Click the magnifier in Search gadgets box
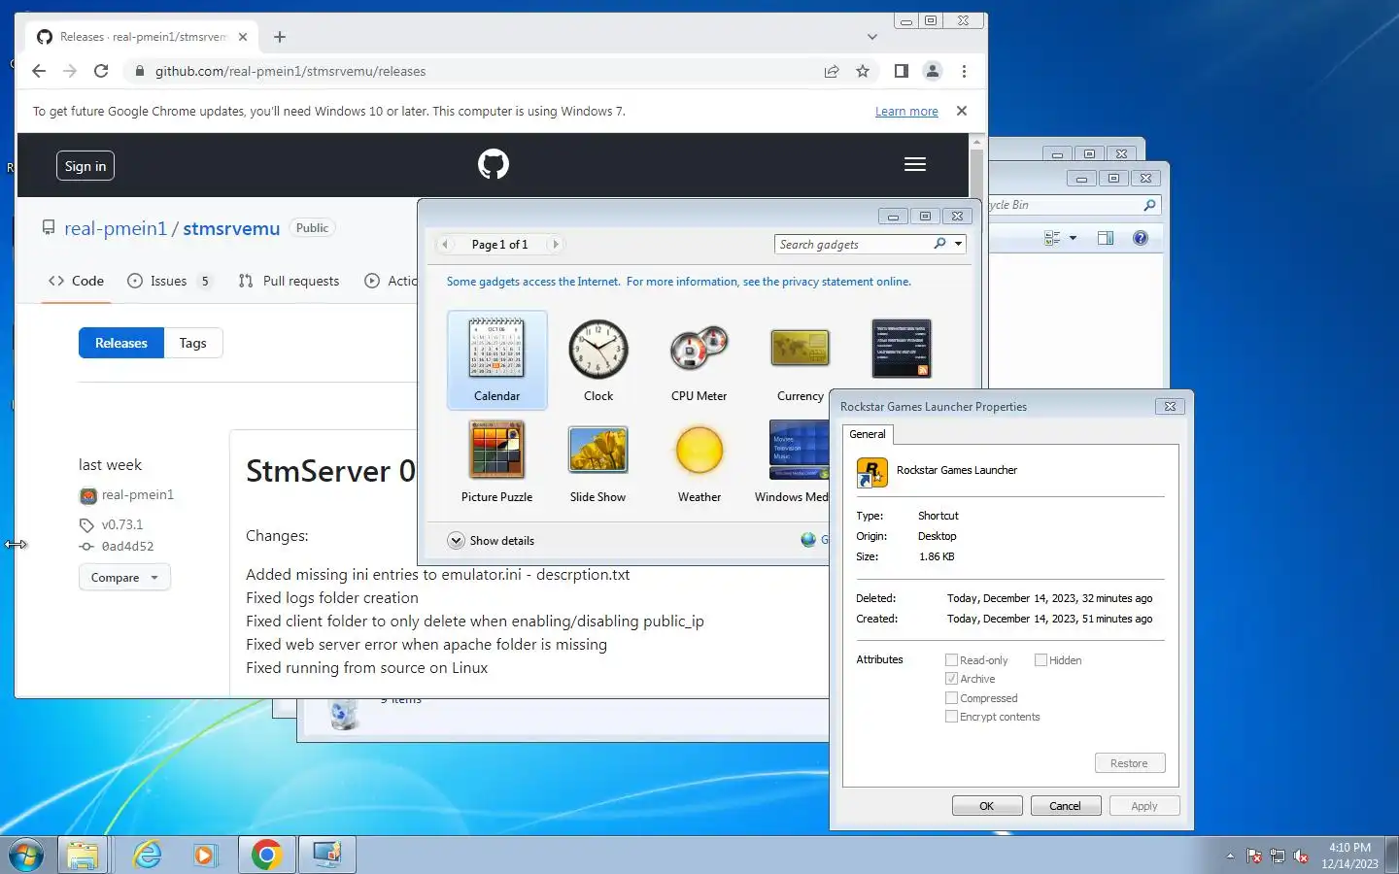The width and height of the screenshot is (1399, 874). 939,244
